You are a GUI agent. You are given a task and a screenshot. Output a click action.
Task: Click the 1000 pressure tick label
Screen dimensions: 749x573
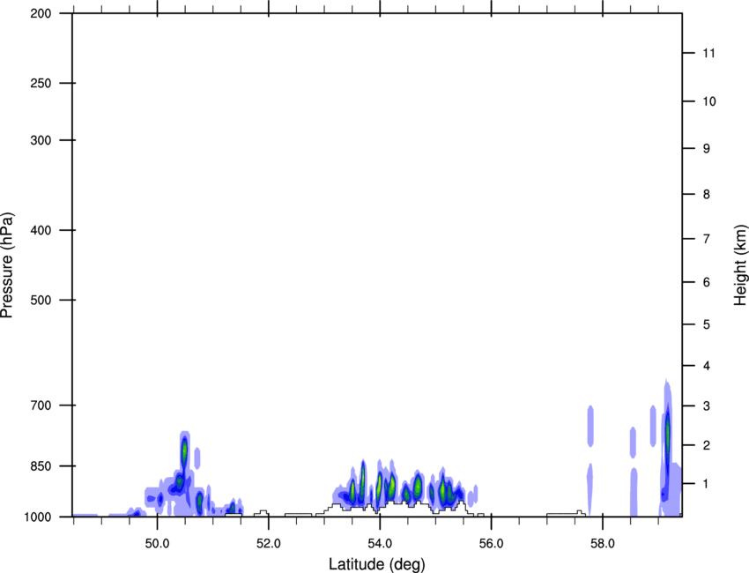click(x=38, y=517)
